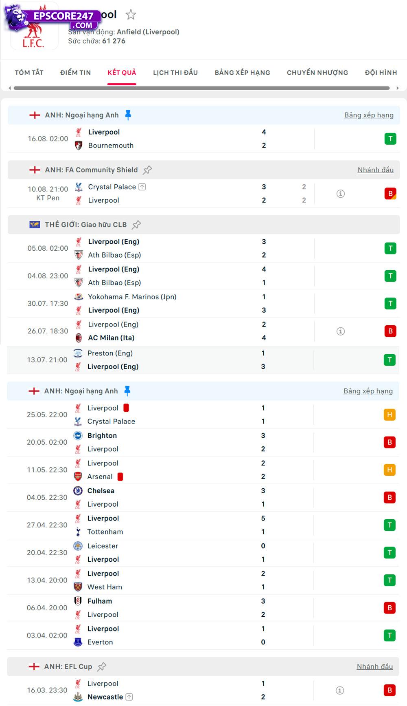Click the favorite star next to Liverpool title
This screenshot has width=407, height=706.
coord(131,15)
